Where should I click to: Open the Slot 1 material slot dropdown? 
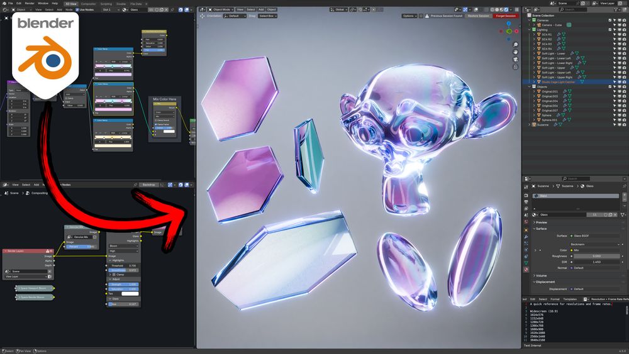click(x=111, y=9)
